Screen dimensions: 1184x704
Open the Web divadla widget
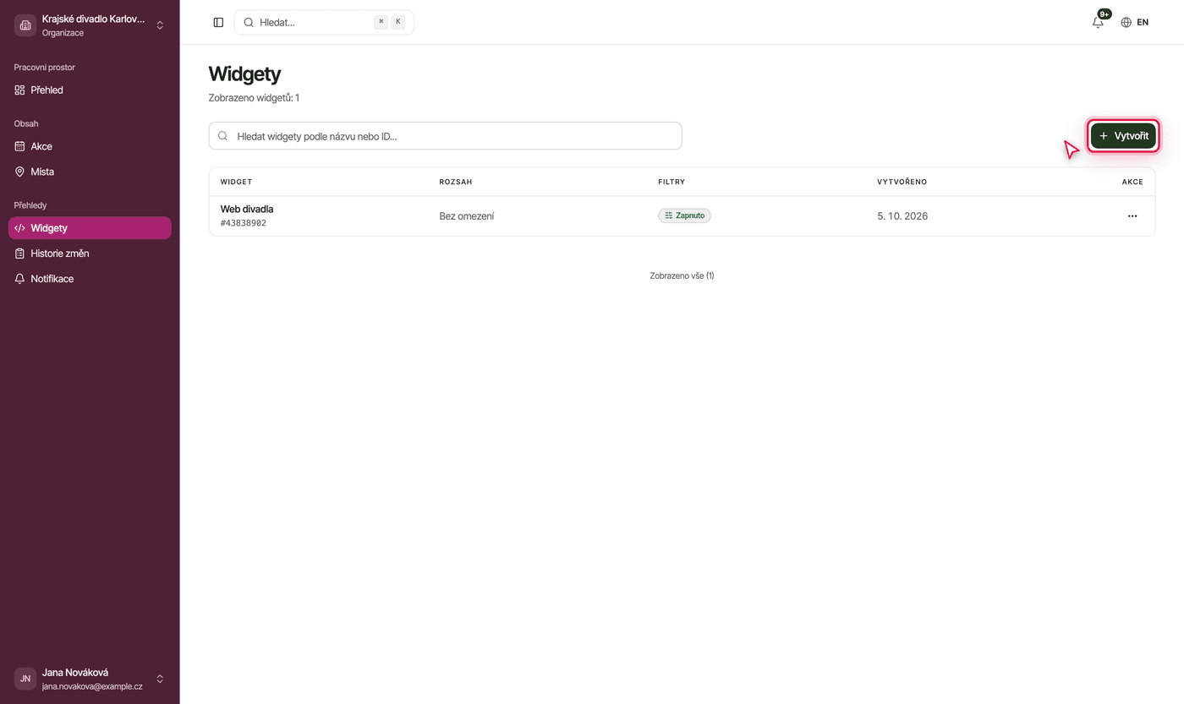tap(247, 209)
